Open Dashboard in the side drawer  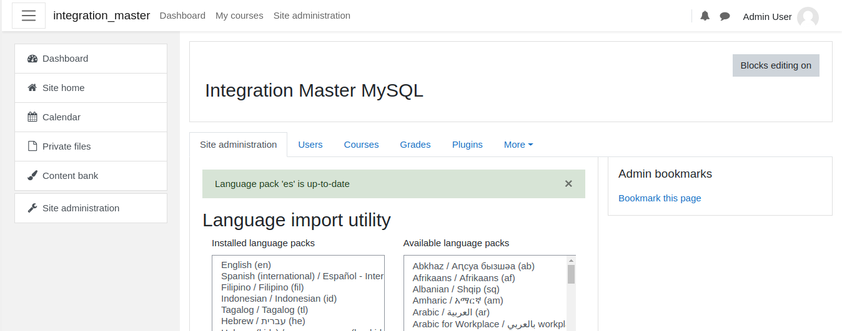[91, 59]
